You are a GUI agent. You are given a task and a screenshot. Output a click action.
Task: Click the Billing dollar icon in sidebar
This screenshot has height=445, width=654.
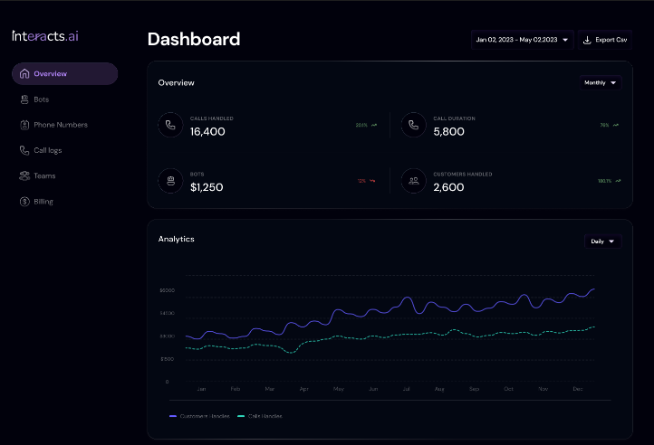[x=24, y=202]
